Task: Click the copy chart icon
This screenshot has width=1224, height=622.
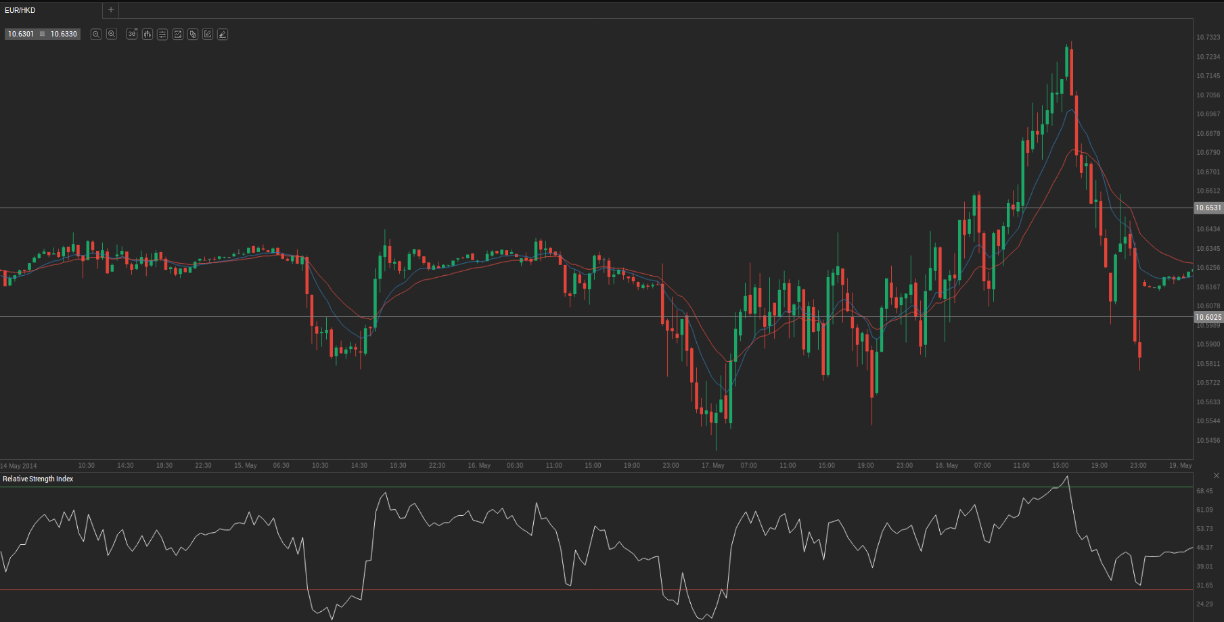Action: (193, 34)
